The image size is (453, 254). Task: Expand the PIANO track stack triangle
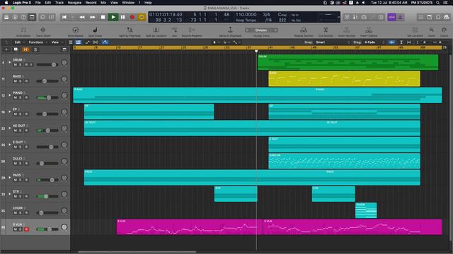pyautogui.click(x=9, y=95)
